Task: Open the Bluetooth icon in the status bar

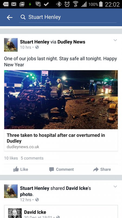Action: (59, 4)
